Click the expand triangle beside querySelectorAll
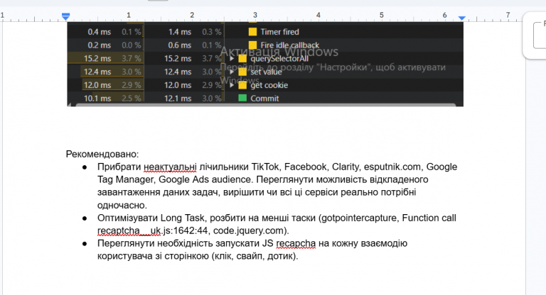The height and width of the screenshot is (295, 546). pos(231,58)
